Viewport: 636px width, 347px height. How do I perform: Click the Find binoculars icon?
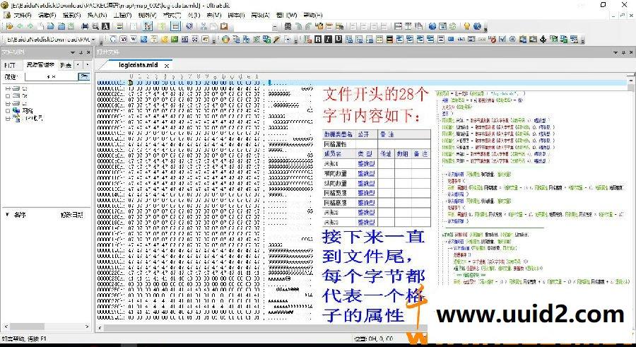(287, 26)
